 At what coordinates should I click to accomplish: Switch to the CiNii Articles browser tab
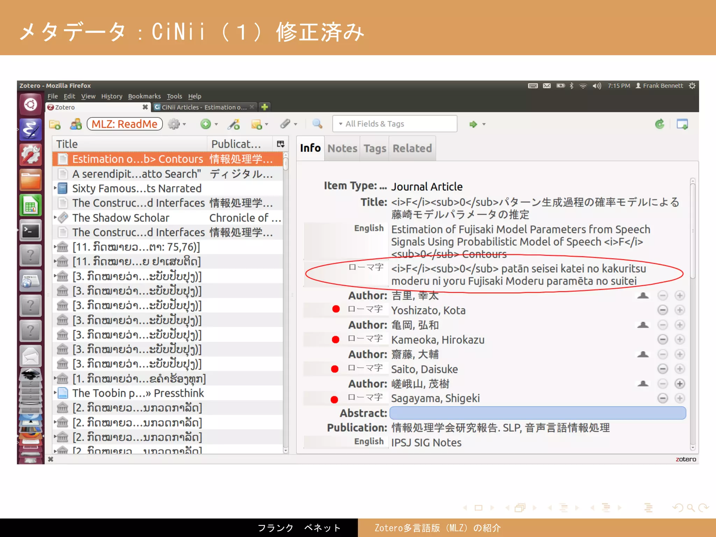click(x=204, y=107)
